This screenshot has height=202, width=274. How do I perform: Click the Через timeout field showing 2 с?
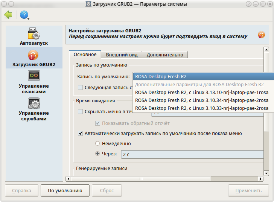click(192, 154)
